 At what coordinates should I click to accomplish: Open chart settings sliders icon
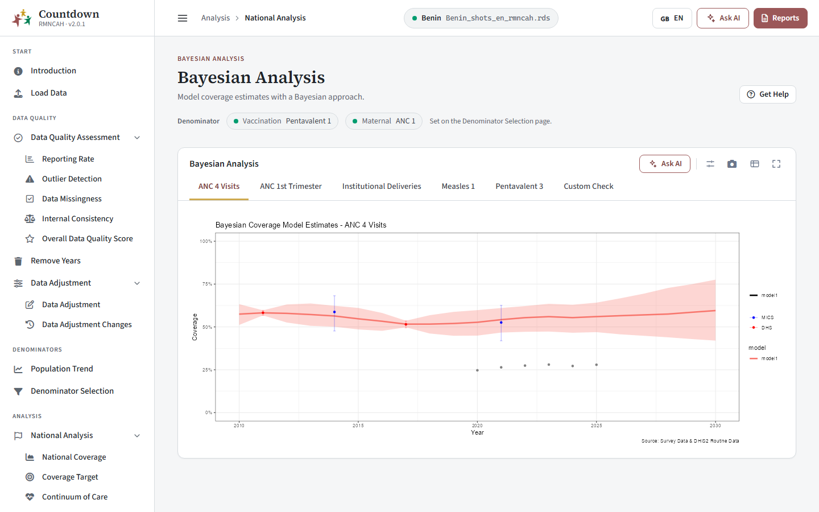[710, 164]
